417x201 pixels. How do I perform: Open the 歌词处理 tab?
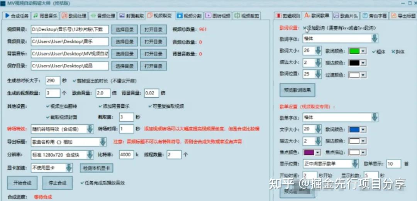(74, 16)
